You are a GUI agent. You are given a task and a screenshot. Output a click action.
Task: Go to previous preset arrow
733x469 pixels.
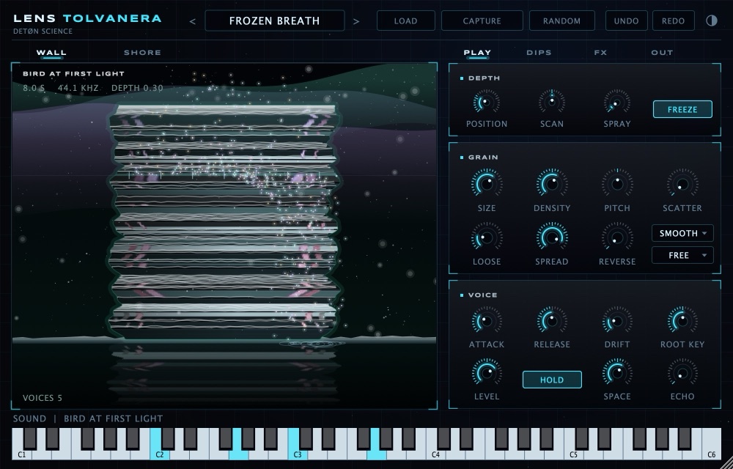[x=192, y=21]
